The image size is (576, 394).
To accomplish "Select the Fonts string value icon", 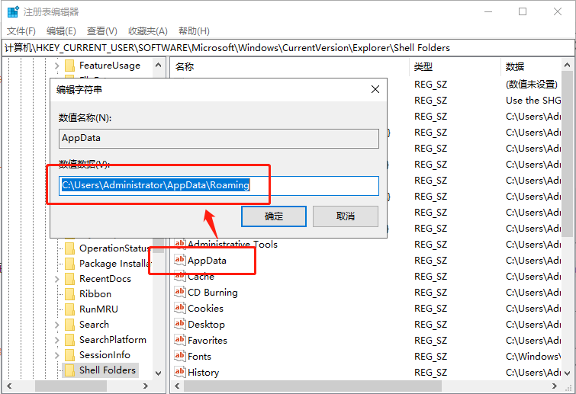I will pos(180,357).
